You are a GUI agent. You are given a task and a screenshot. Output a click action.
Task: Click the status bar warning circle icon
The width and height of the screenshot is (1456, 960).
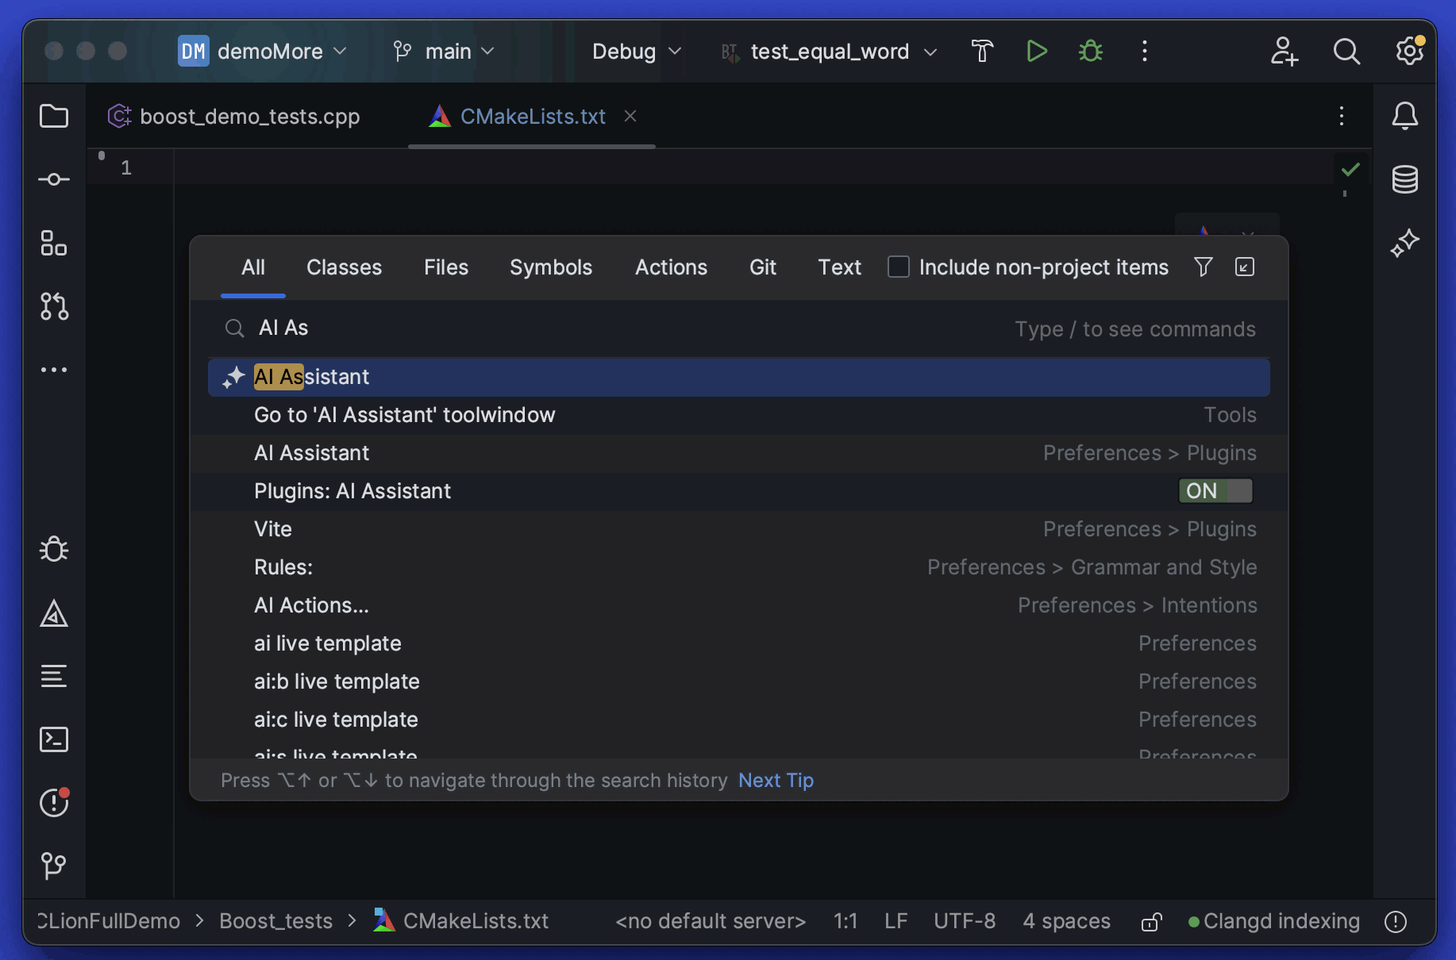tap(1396, 921)
